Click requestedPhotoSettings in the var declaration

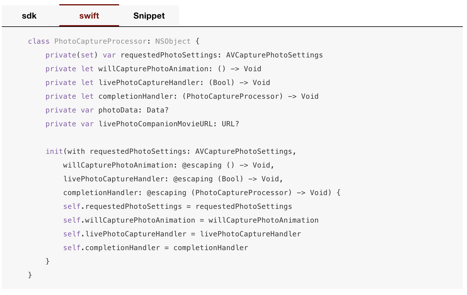tap(169, 55)
